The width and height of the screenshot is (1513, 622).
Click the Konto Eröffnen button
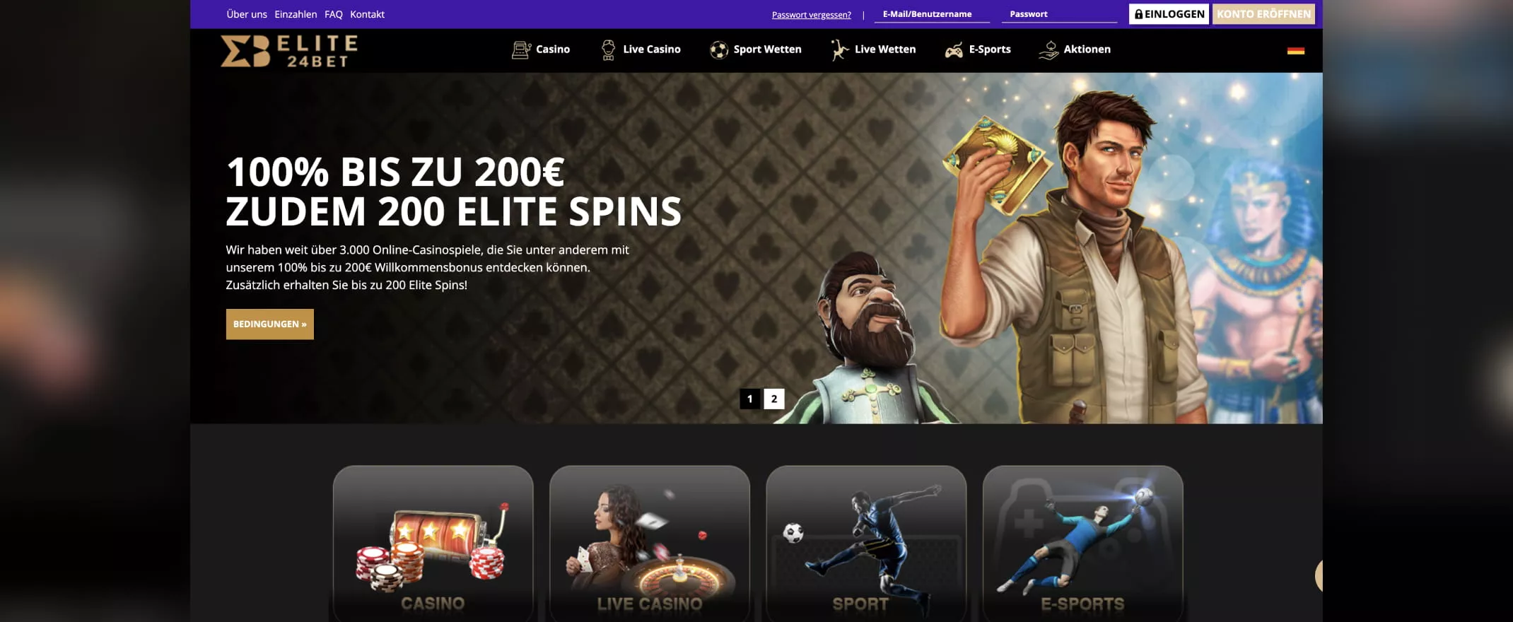(x=1263, y=14)
